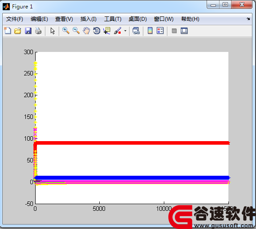Open the 工具(T) menu

pyautogui.click(x=113, y=19)
